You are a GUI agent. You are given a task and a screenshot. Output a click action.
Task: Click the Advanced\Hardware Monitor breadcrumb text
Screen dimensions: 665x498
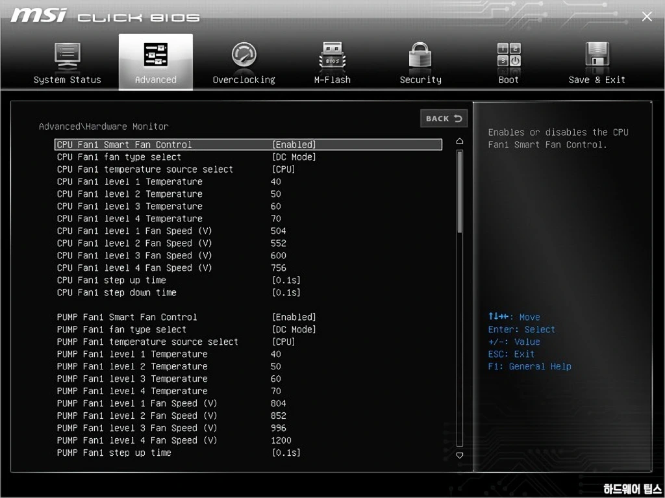point(103,127)
